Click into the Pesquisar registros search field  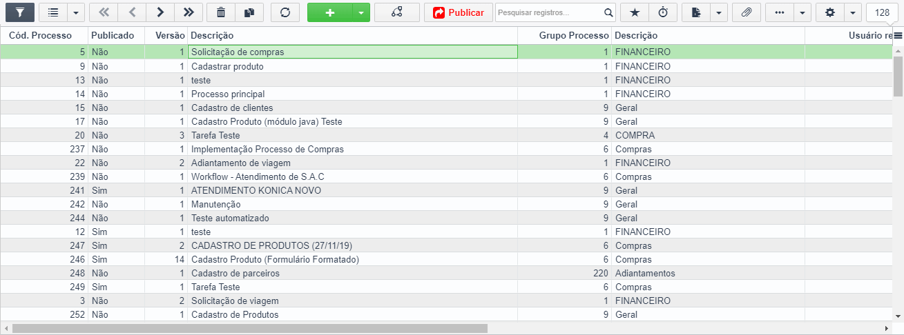(549, 12)
